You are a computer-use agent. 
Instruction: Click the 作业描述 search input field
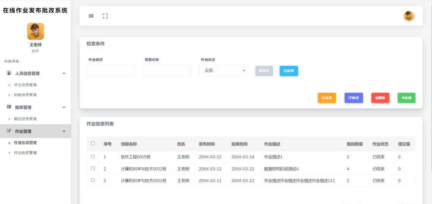[x=111, y=71]
